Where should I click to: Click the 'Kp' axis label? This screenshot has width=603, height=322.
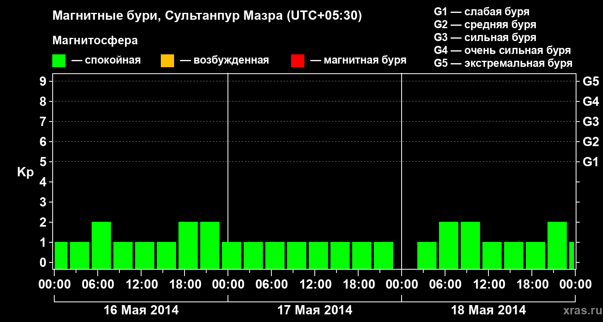pos(25,172)
